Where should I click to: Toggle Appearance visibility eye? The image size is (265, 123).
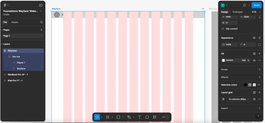(254, 38)
